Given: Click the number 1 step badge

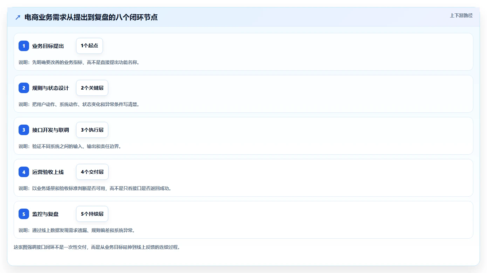Looking at the screenshot, I should (24, 46).
